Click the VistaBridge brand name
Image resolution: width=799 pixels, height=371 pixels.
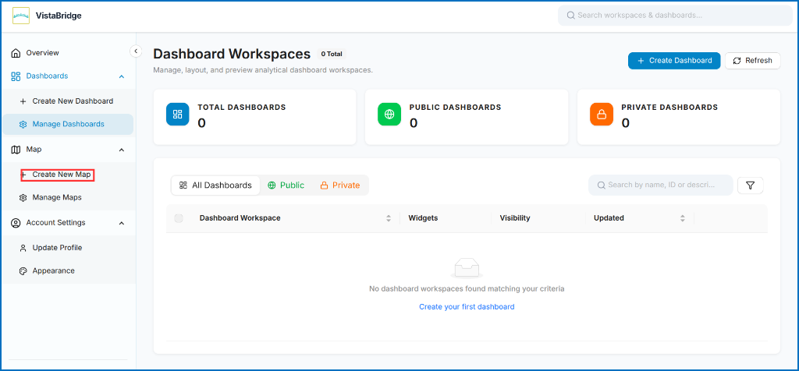59,16
